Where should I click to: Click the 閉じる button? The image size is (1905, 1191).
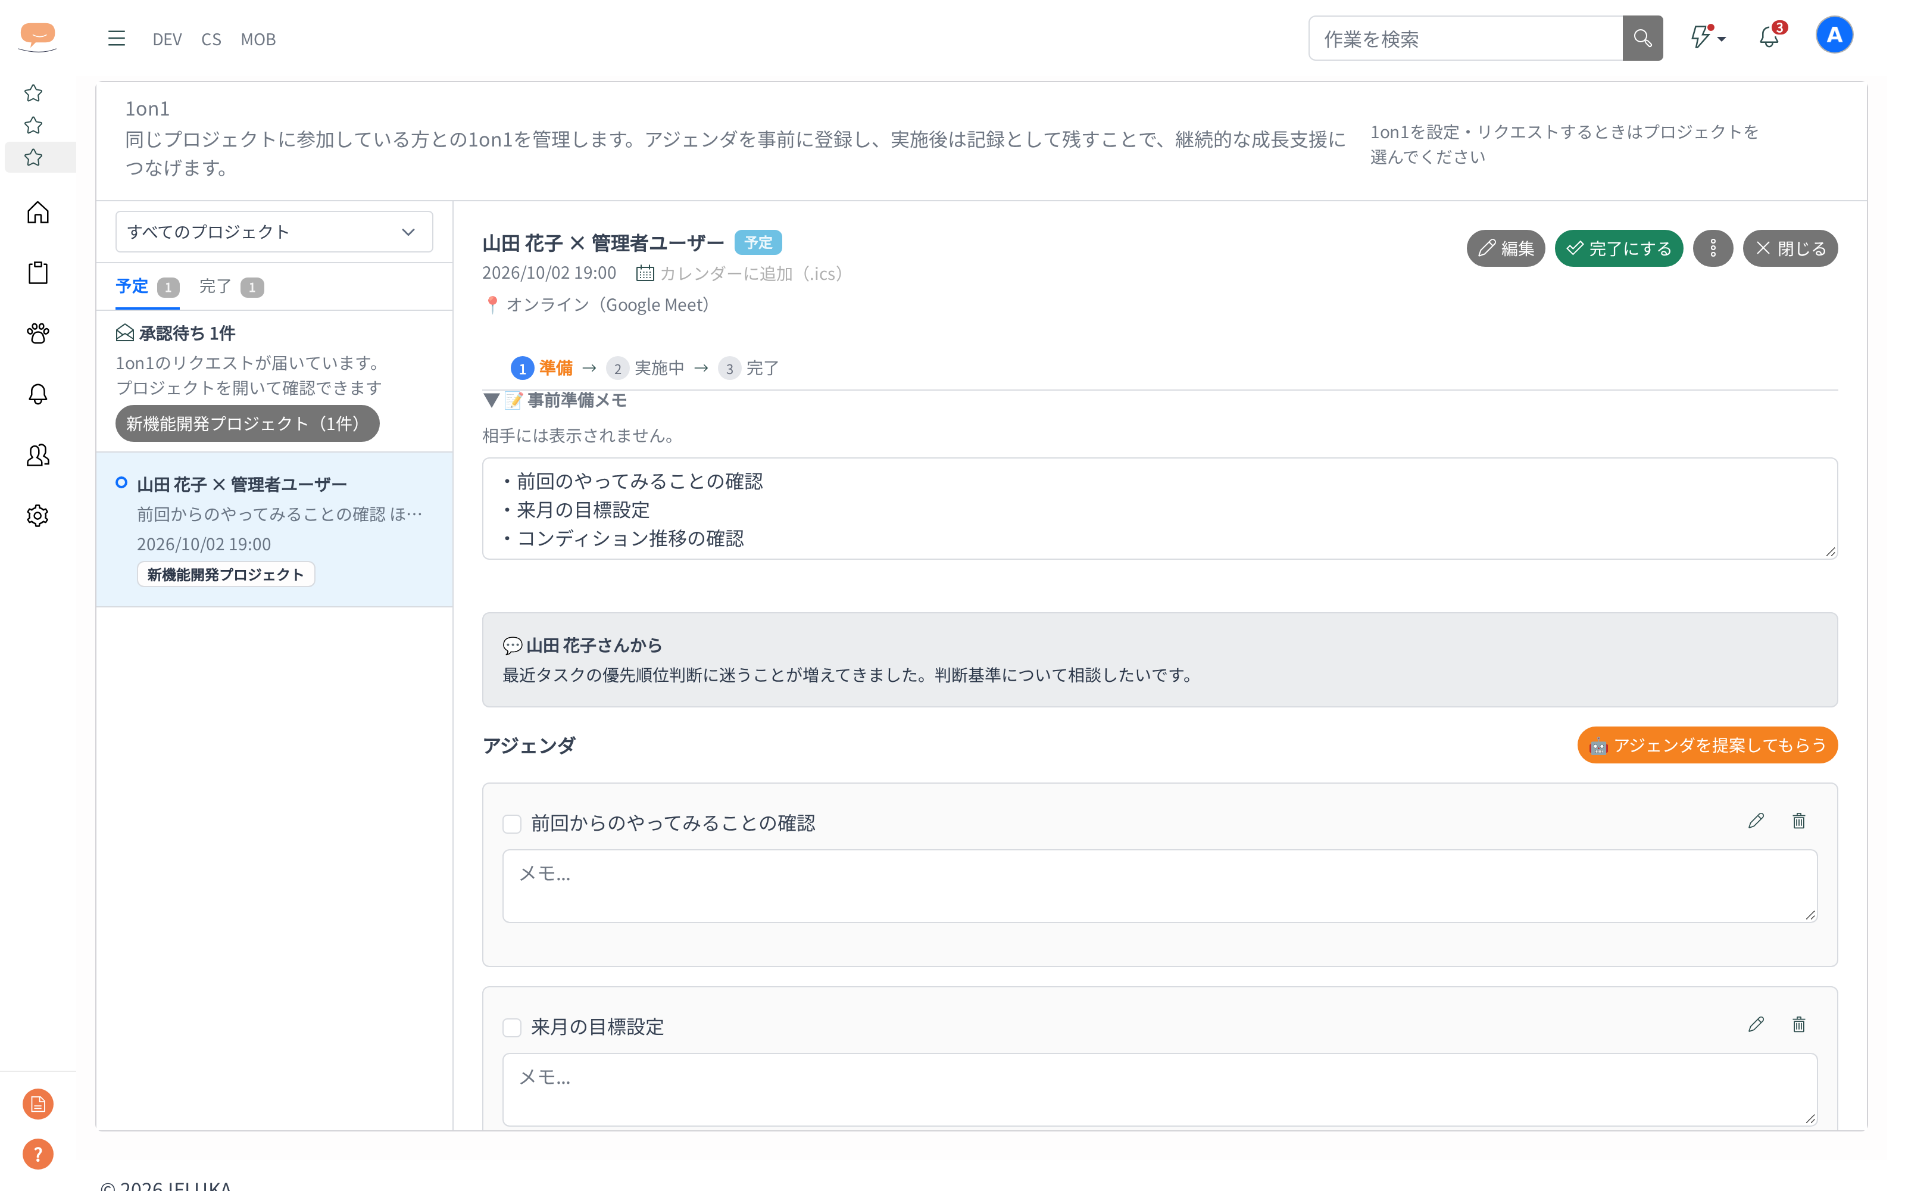tap(1790, 248)
